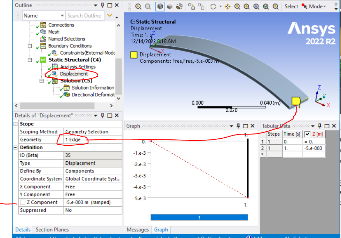Image resolution: width=341 pixels, height=238 pixels.
Task: Select the Pan tool icon
Action: [x=228, y=6]
